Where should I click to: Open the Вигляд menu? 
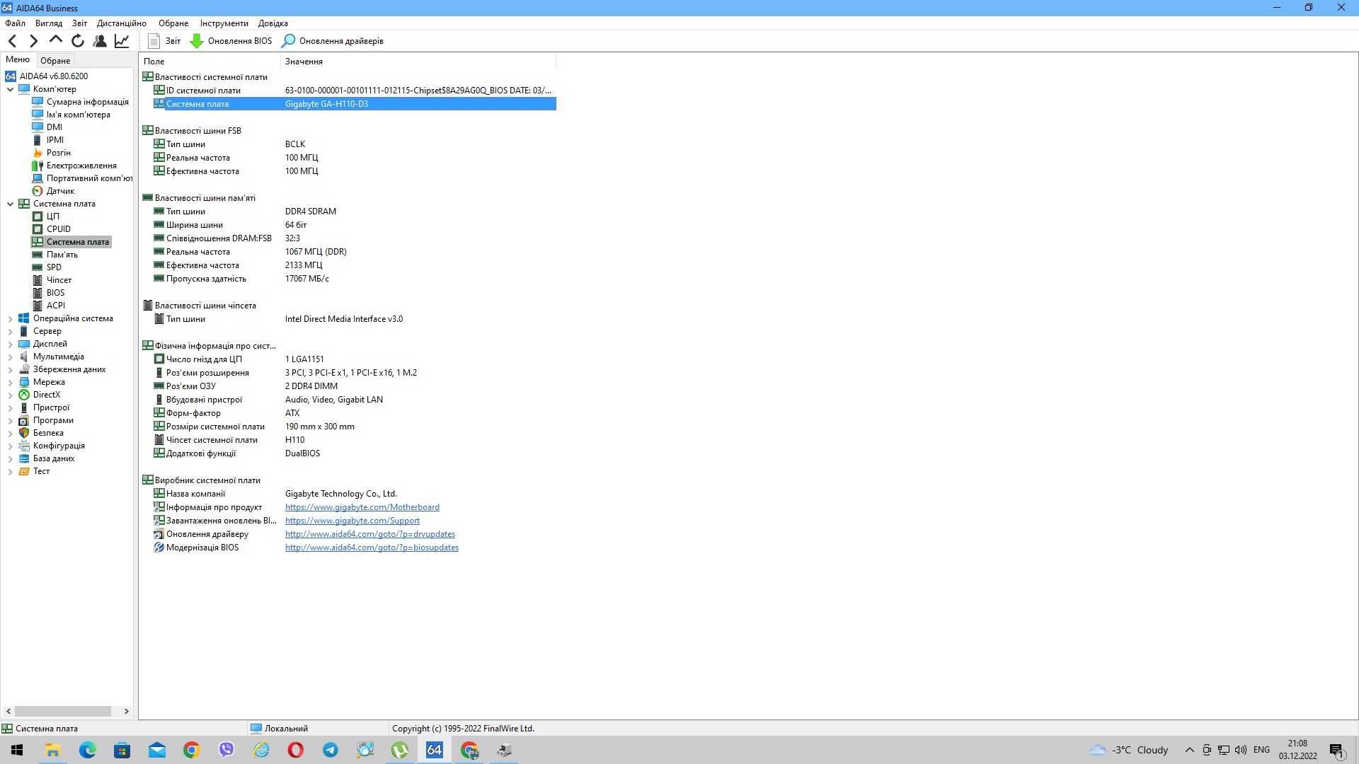49,23
